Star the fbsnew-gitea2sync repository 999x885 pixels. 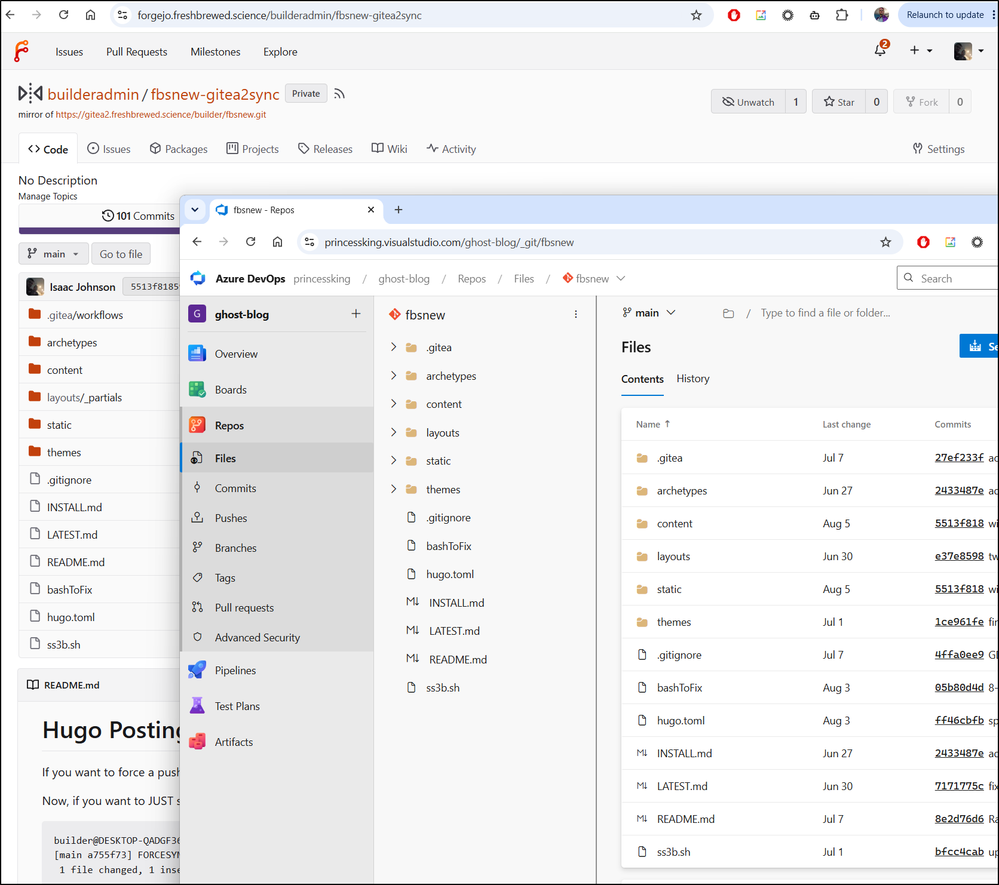coord(838,102)
